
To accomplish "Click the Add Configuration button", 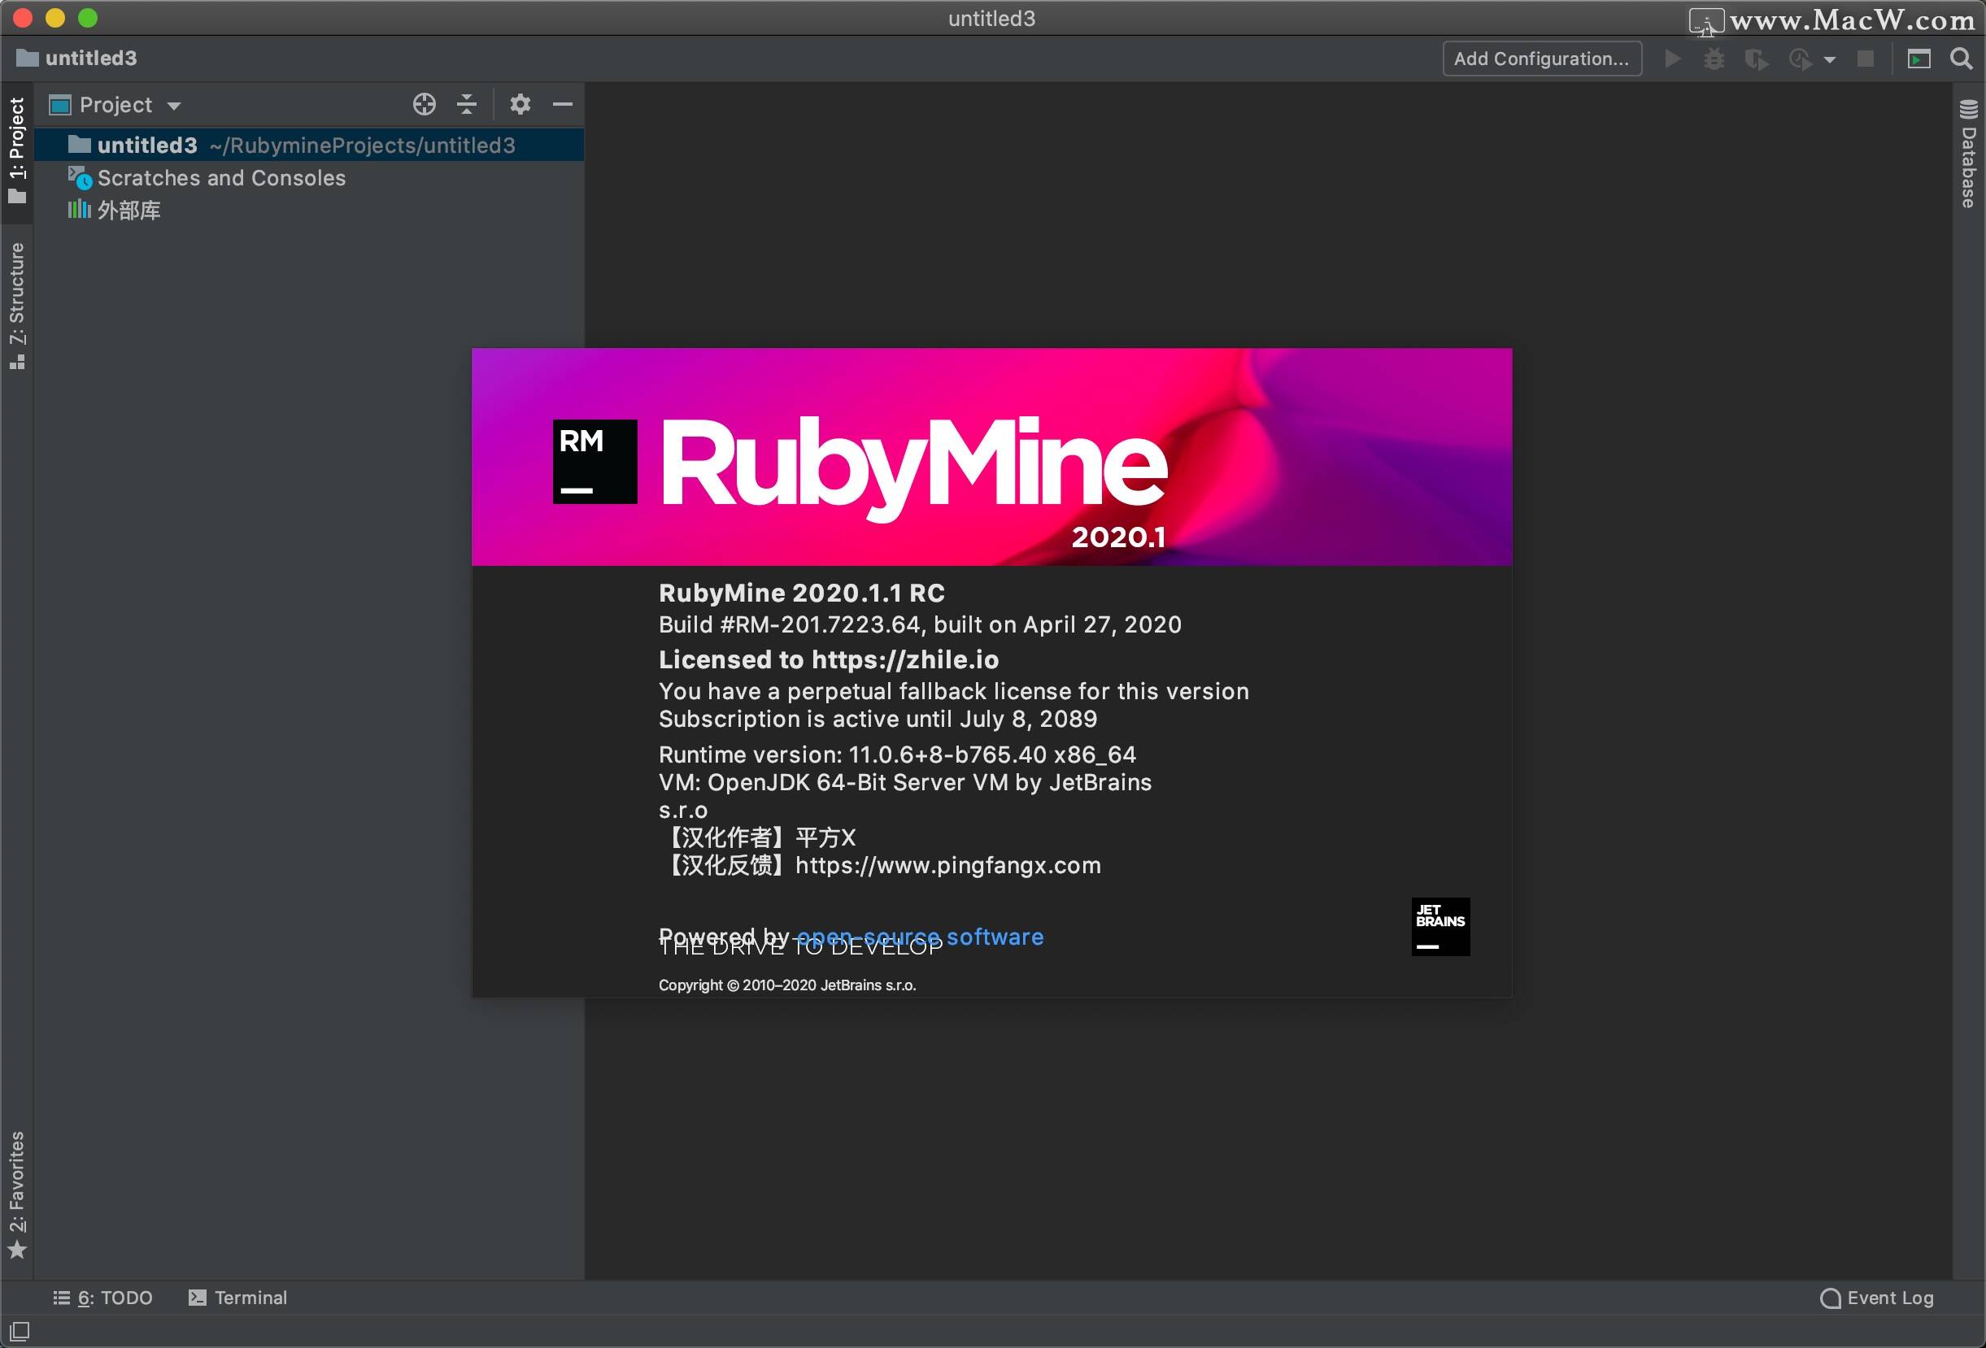I will click(x=1542, y=59).
